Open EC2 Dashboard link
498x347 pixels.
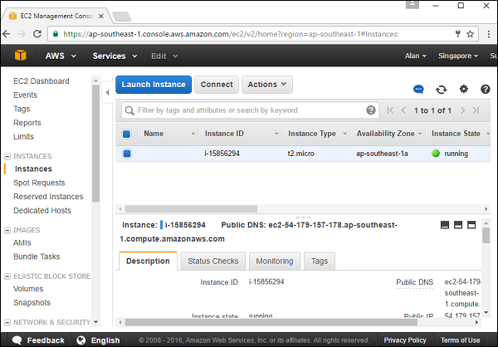point(41,81)
